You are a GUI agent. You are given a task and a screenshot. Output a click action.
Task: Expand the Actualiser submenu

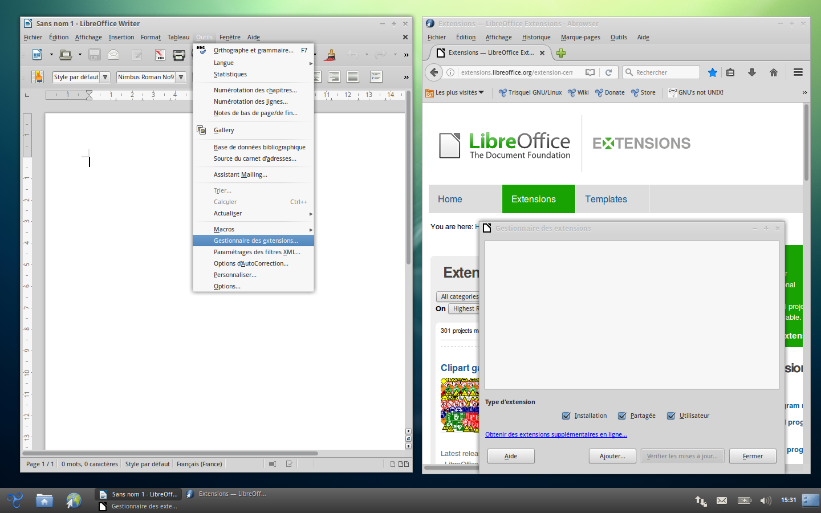click(253, 213)
